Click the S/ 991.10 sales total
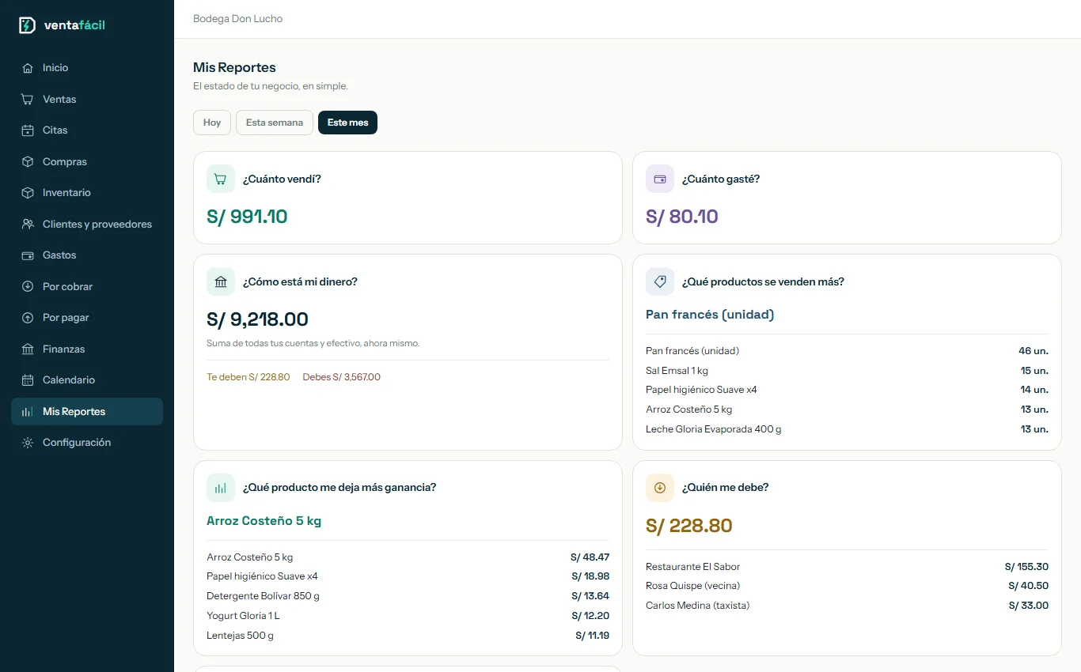The height and width of the screenshot is (672, 1081). pos(247,217)
